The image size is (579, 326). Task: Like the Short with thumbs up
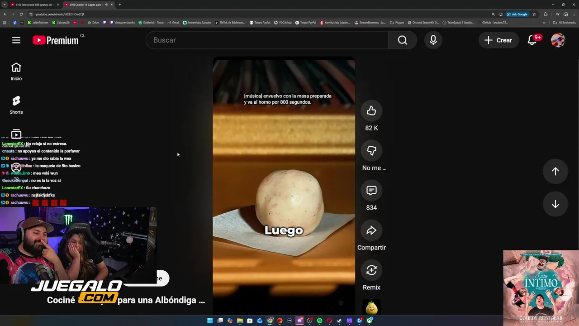(371, 111)
